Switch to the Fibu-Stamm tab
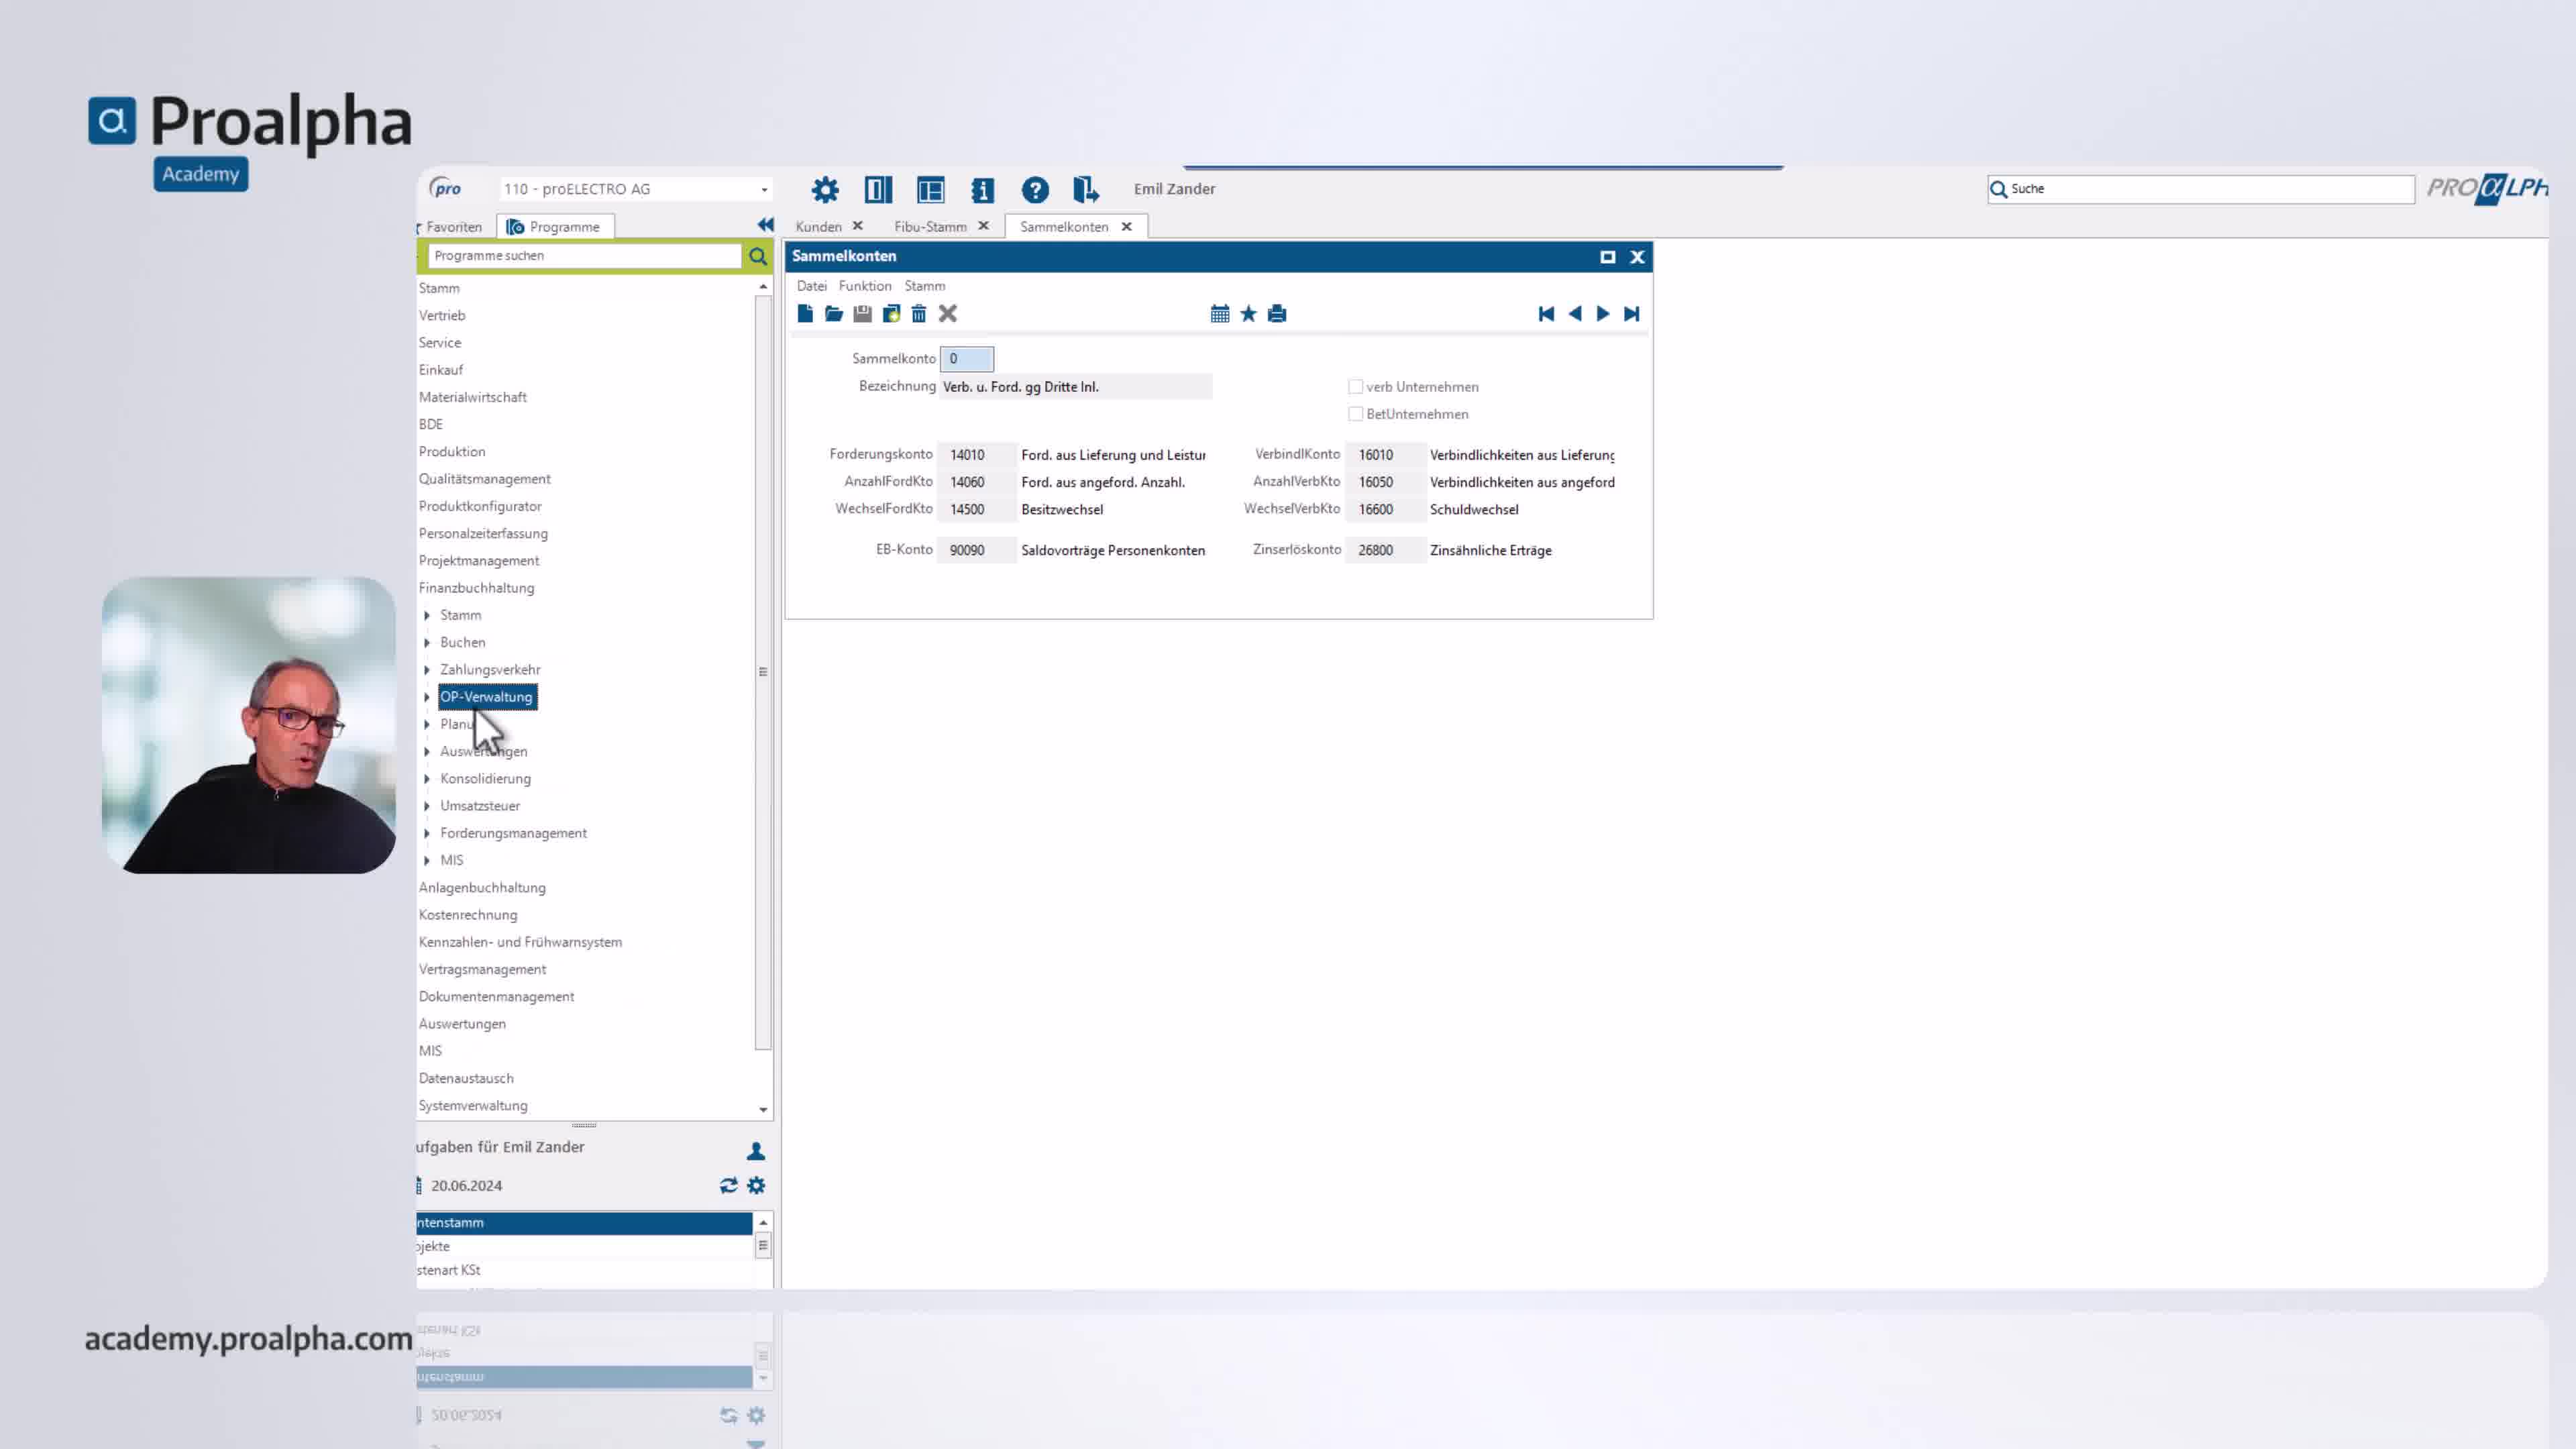Viewport: 2576px width, 1449px height. (x=930, y=227)
